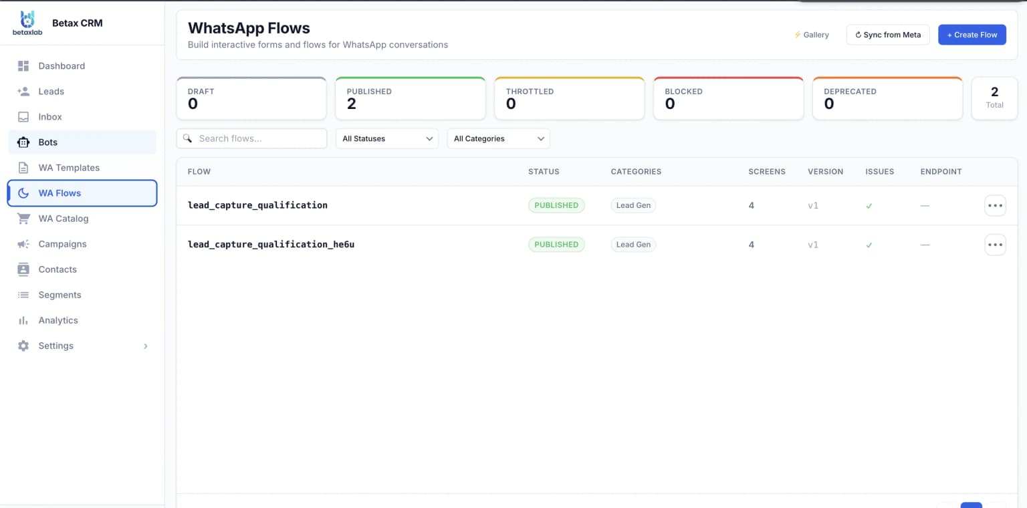The width and height of the screenshot is (1027, 508).
Task: Open Dashboard from the sidebar
Action: 82,66
